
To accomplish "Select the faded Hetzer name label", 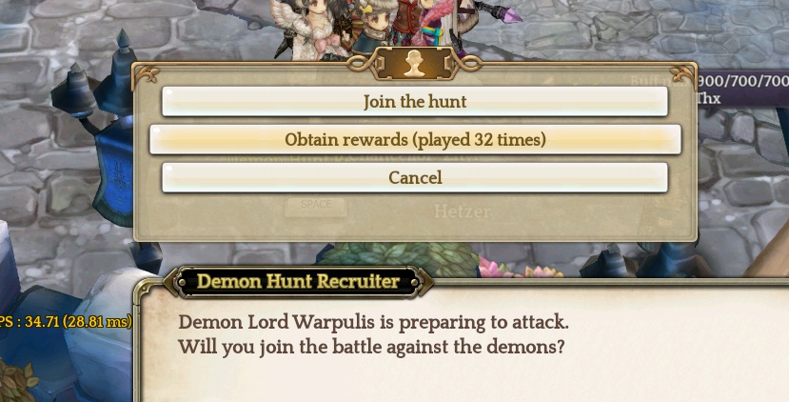I will [462, 211].
